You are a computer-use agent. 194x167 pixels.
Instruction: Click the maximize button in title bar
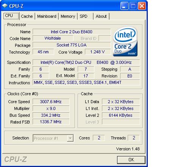click(133, 6)
